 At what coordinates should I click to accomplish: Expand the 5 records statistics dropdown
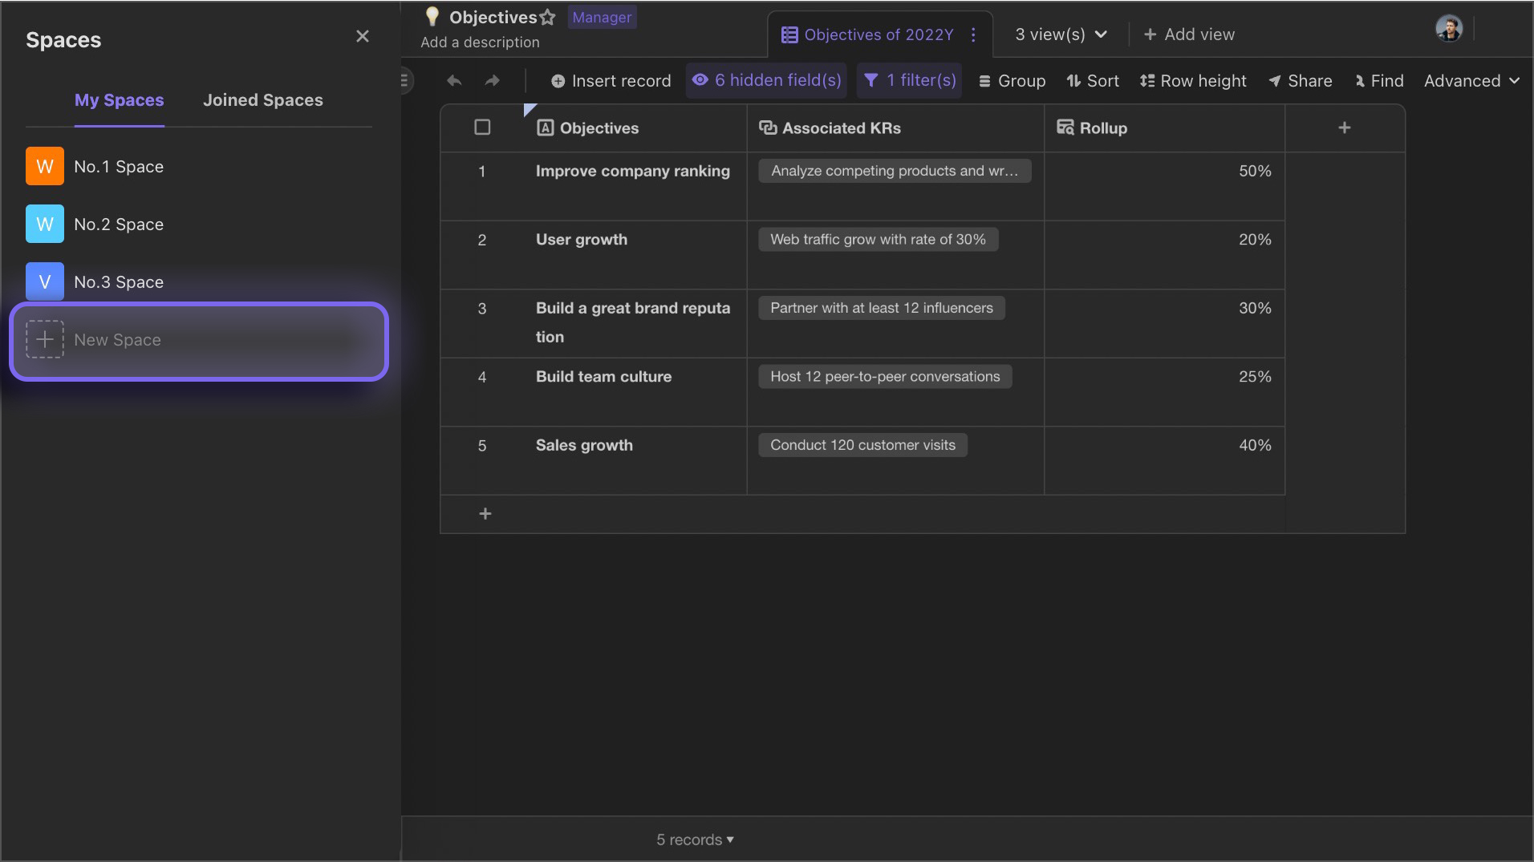695,840
